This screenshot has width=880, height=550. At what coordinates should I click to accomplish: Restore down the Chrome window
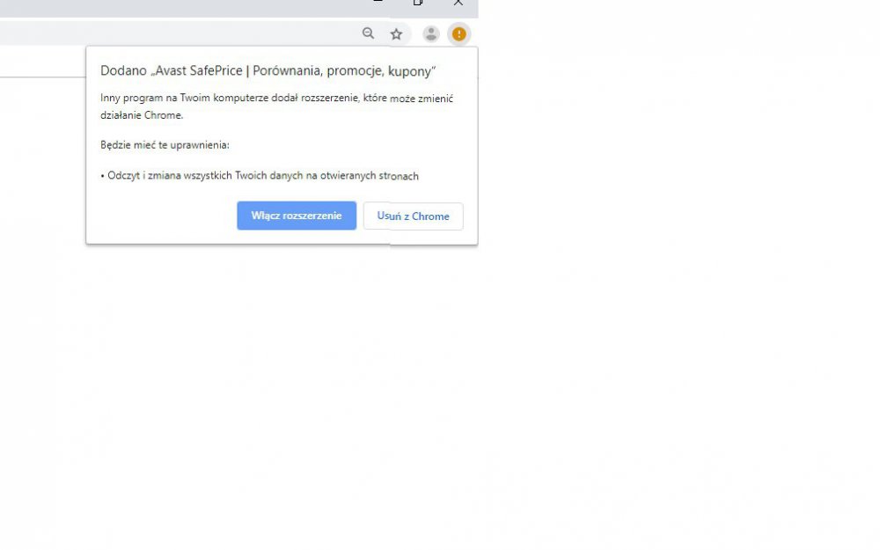[418, 3]
